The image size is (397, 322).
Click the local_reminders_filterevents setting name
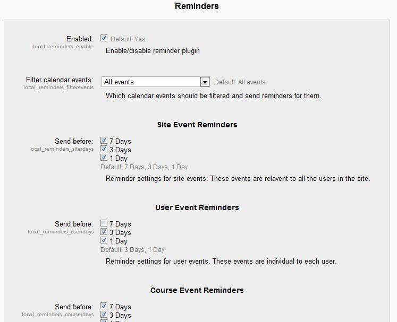tap(58, 88)
